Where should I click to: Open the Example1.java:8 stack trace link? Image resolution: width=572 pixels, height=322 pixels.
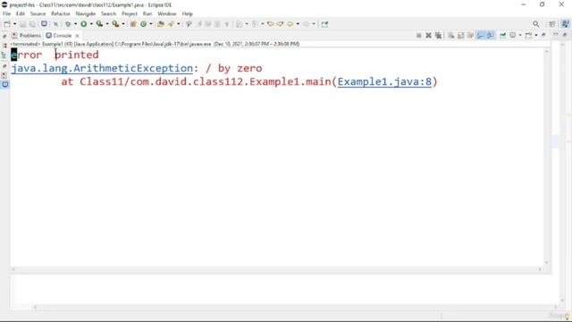pyautogui.click(x=384, y=81)
